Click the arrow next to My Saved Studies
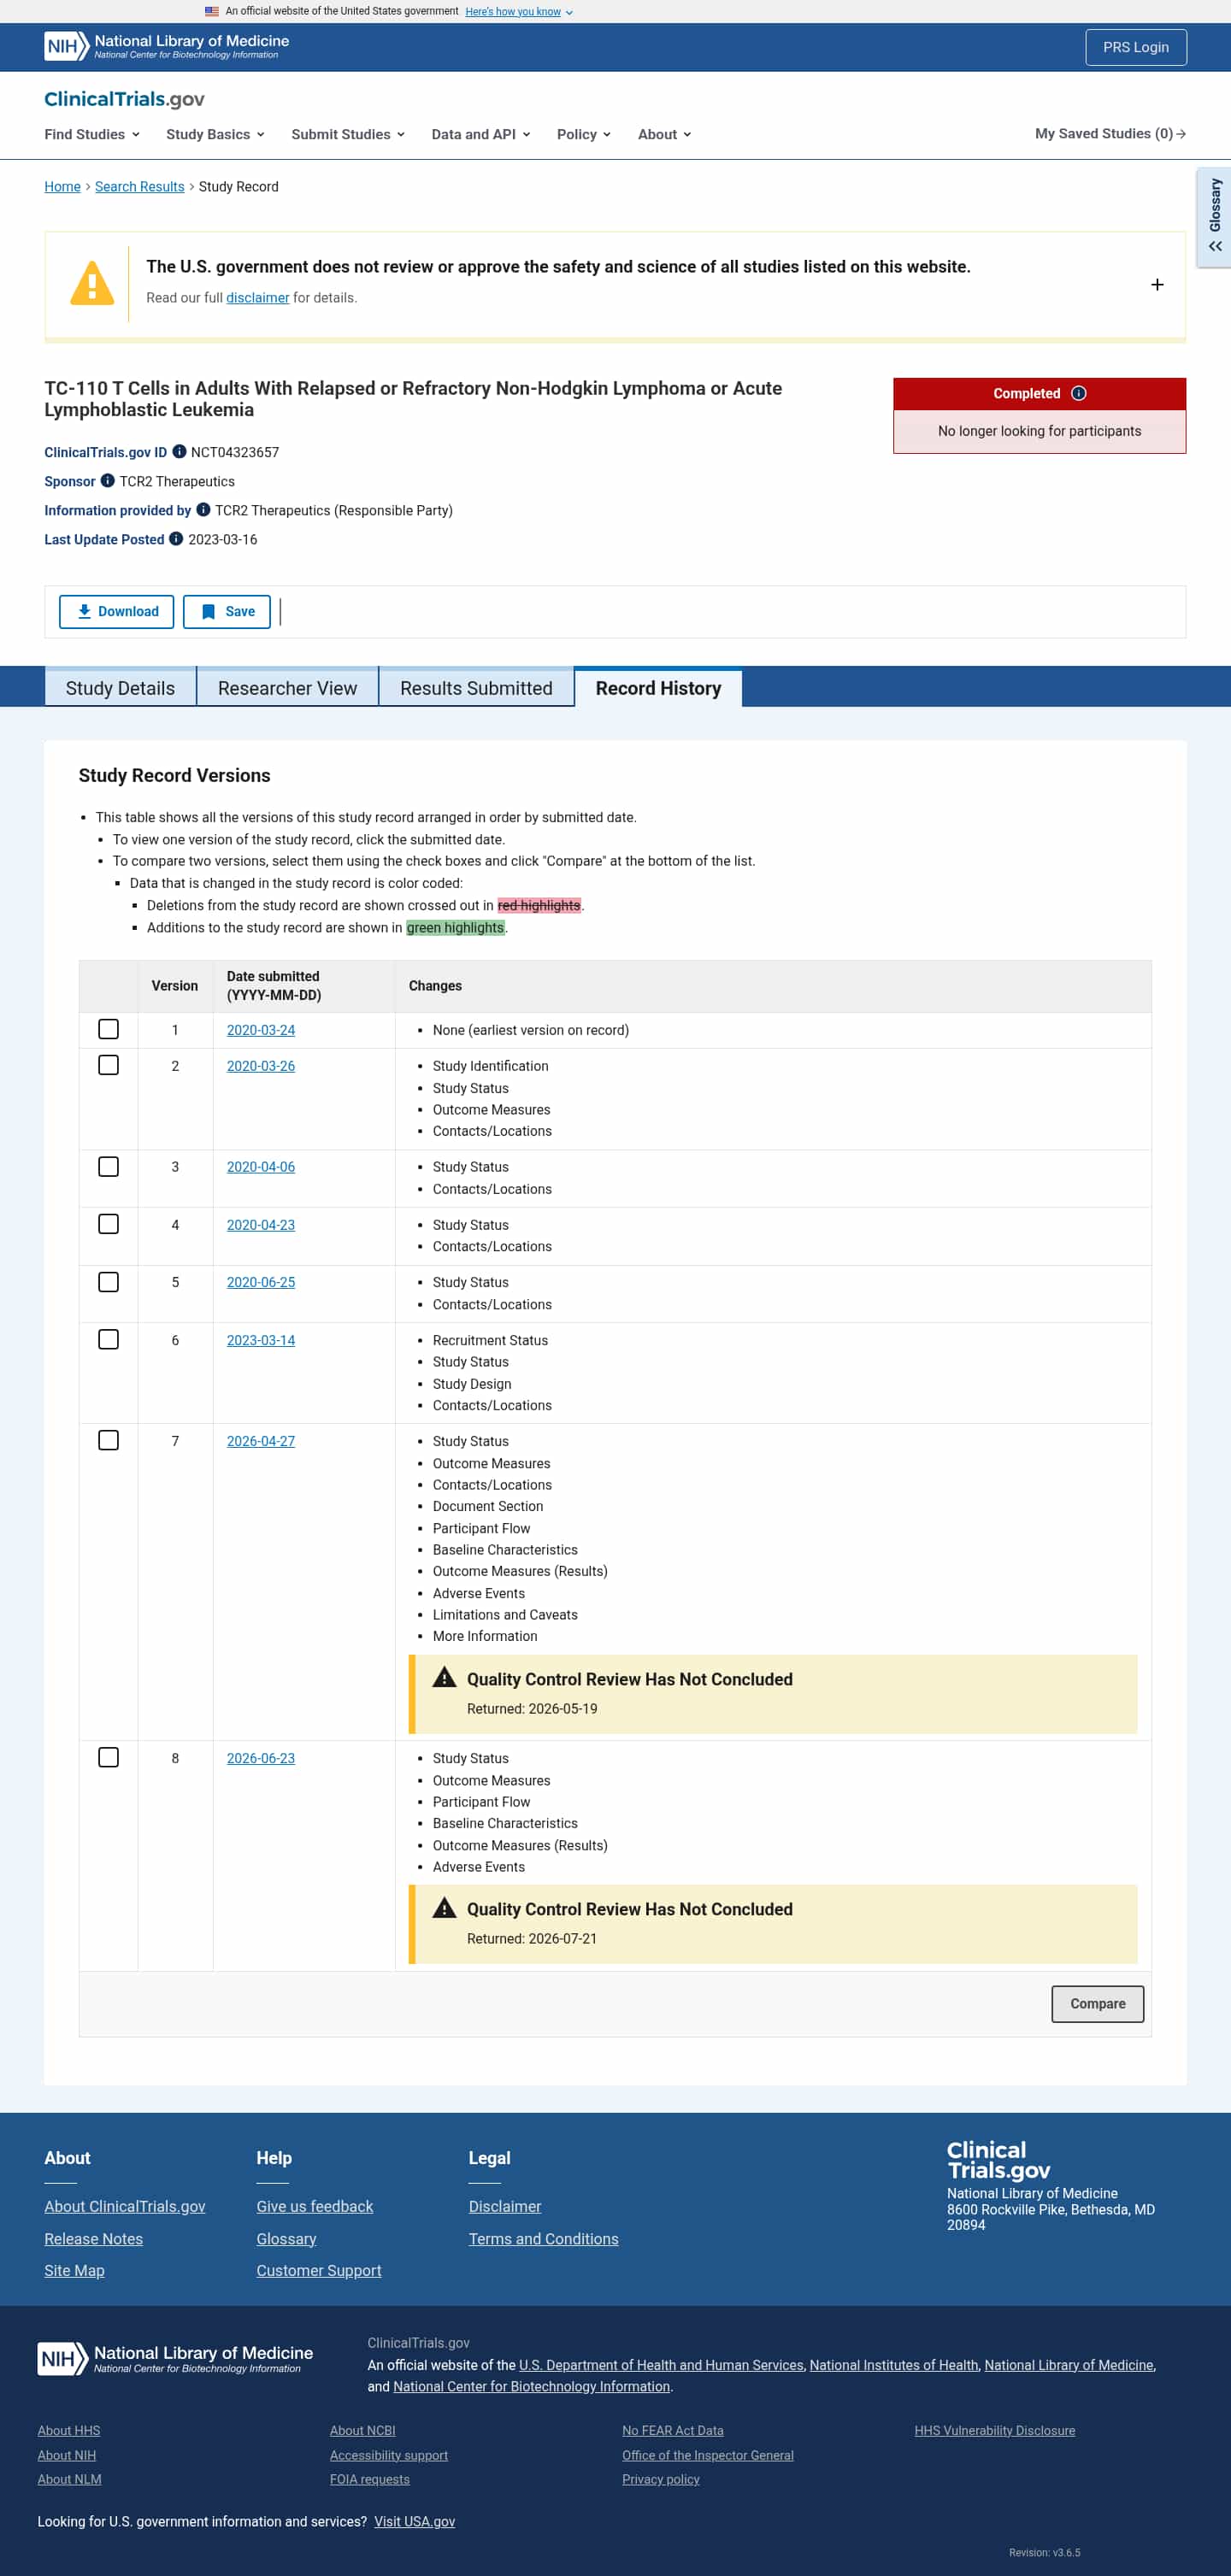 tap(1181, 134)
